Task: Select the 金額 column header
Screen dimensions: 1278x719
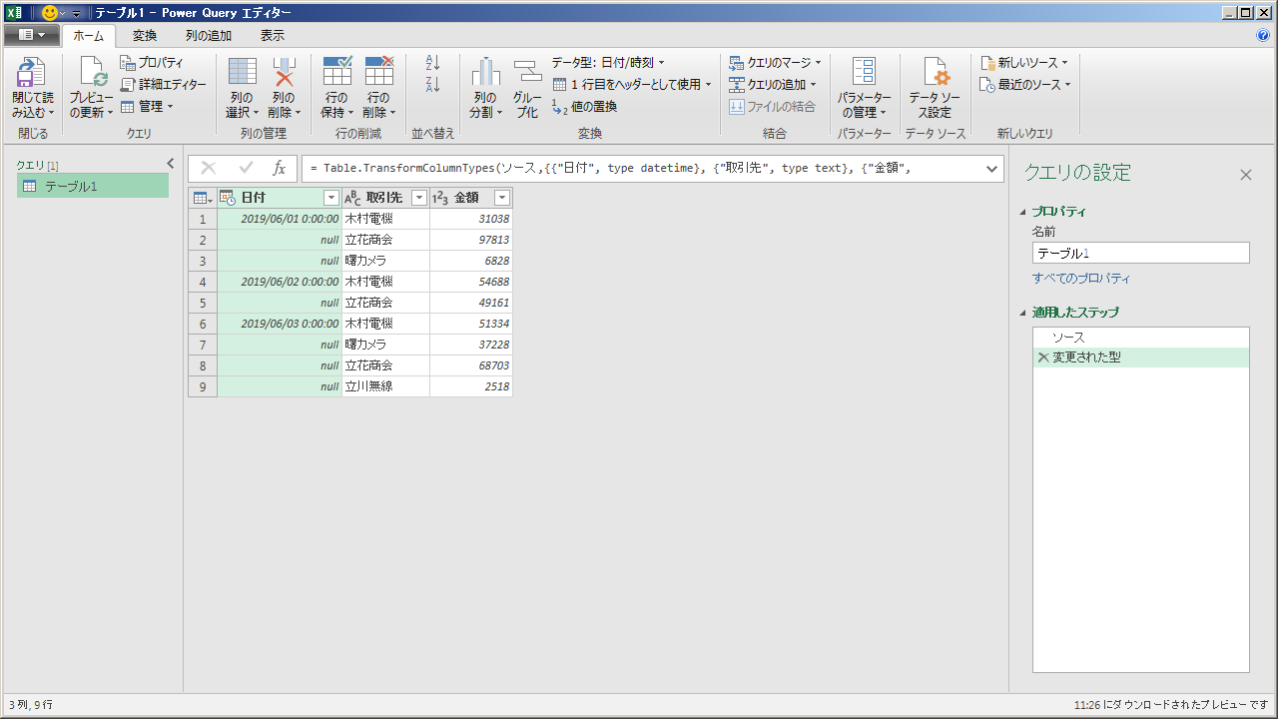Action: (471, 198)
